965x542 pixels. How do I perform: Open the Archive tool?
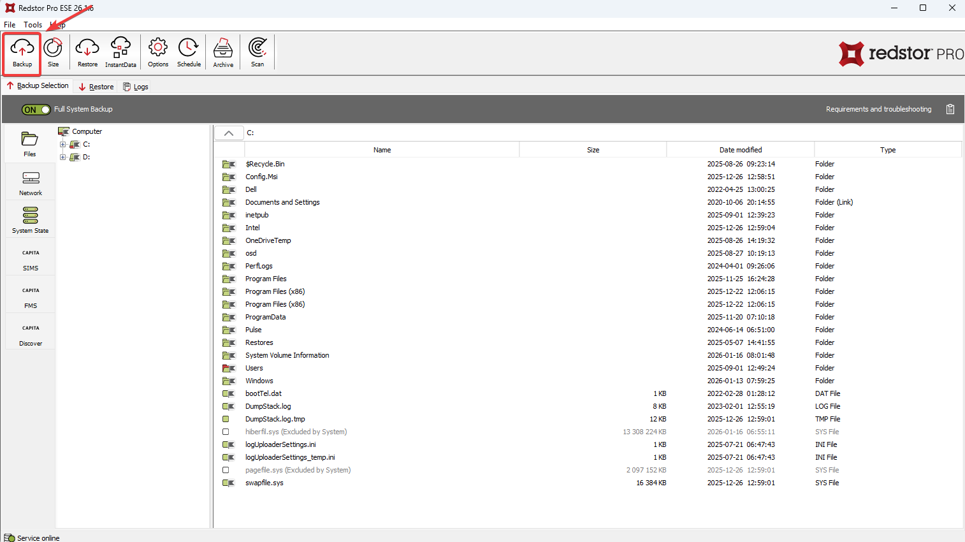coord(223,52)
